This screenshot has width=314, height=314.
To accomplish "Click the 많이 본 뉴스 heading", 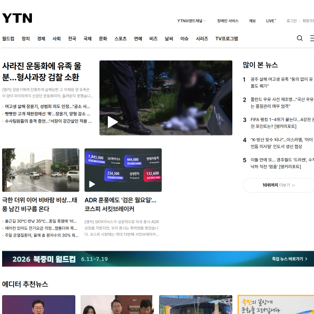I will pos(260,65).
